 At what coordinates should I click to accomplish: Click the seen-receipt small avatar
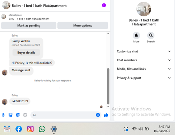(x=101, y=107)
